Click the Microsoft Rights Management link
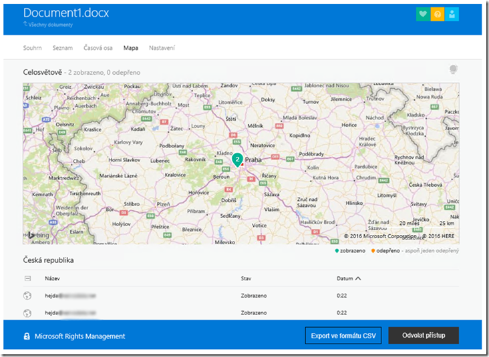 point(80,336)
